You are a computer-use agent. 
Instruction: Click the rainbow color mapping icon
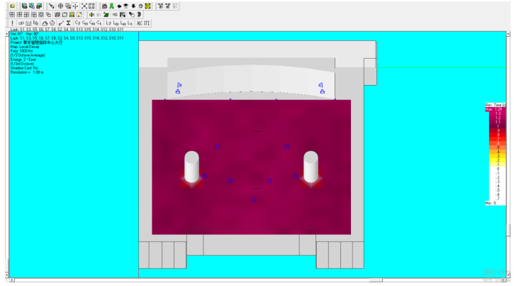[71, 14]
